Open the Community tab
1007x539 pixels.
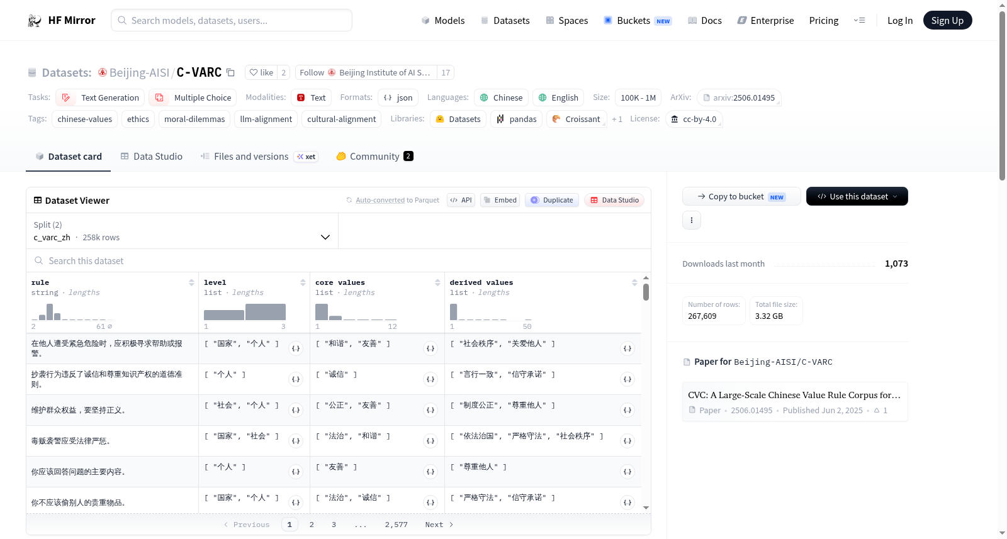[x=374, y=157]
